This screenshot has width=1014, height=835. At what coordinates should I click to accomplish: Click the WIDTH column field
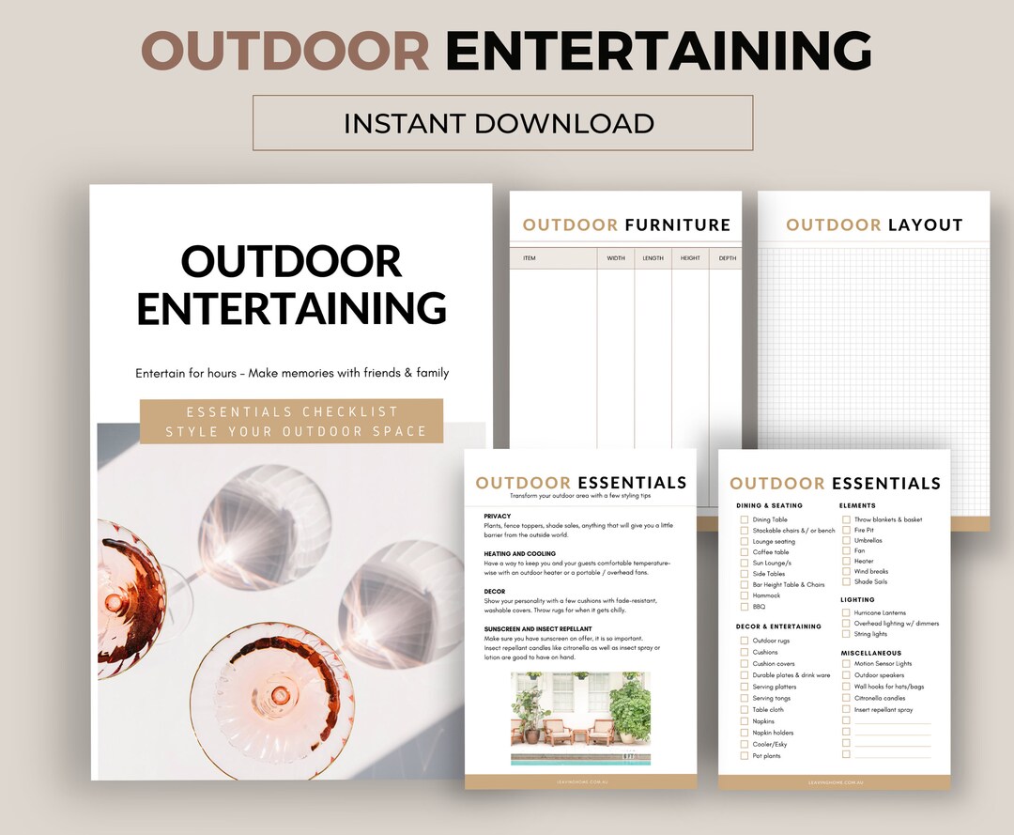point(616,257)
